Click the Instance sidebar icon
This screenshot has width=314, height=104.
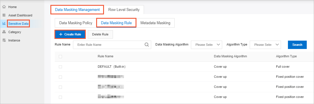[4, 40]
